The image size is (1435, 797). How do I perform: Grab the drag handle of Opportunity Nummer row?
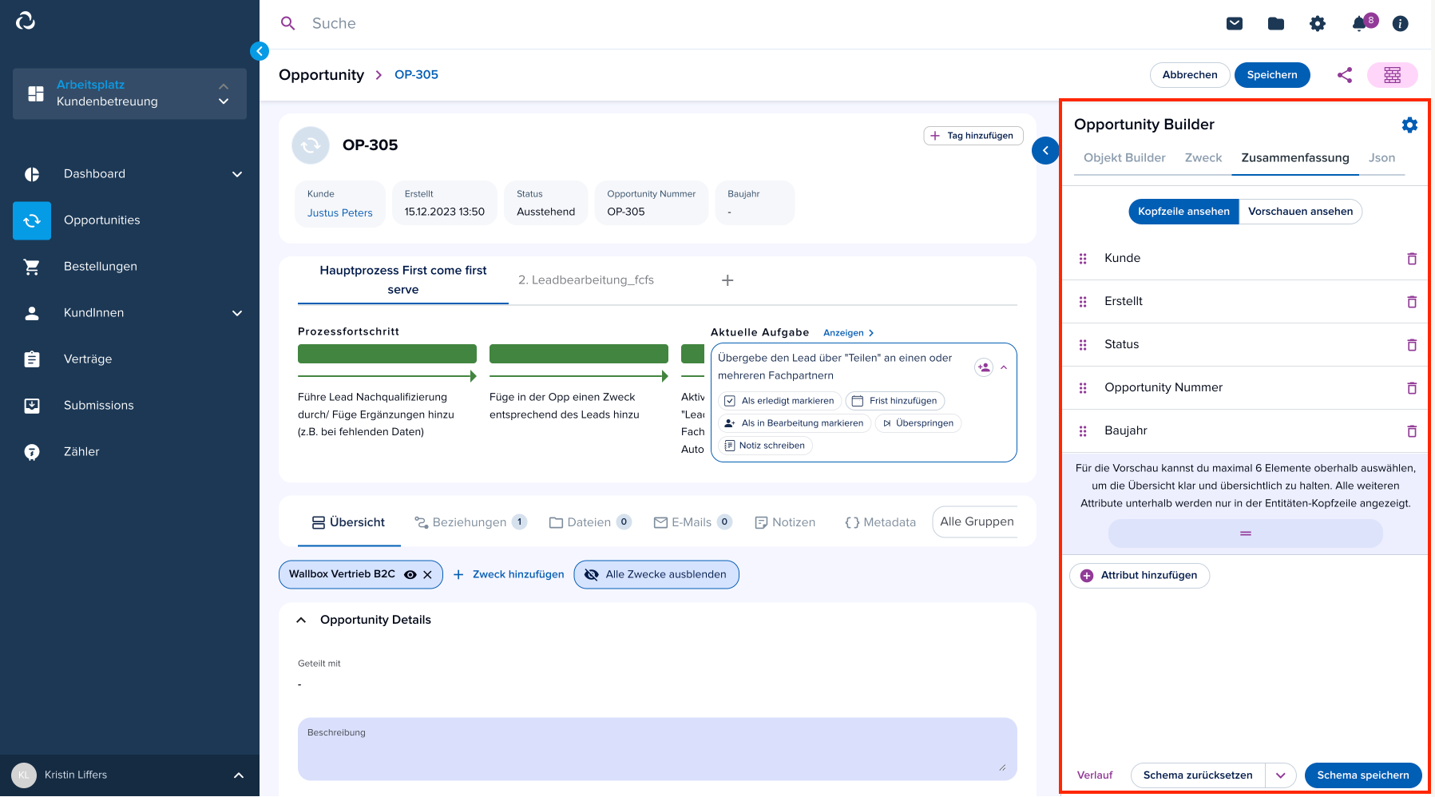click(x=1083, y=387)
